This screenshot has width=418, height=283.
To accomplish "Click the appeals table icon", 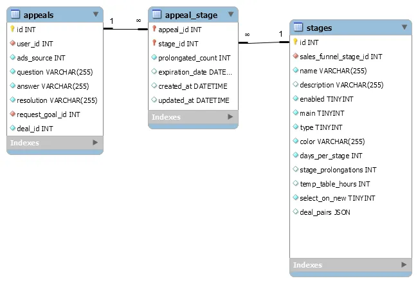I will (15, 14).
